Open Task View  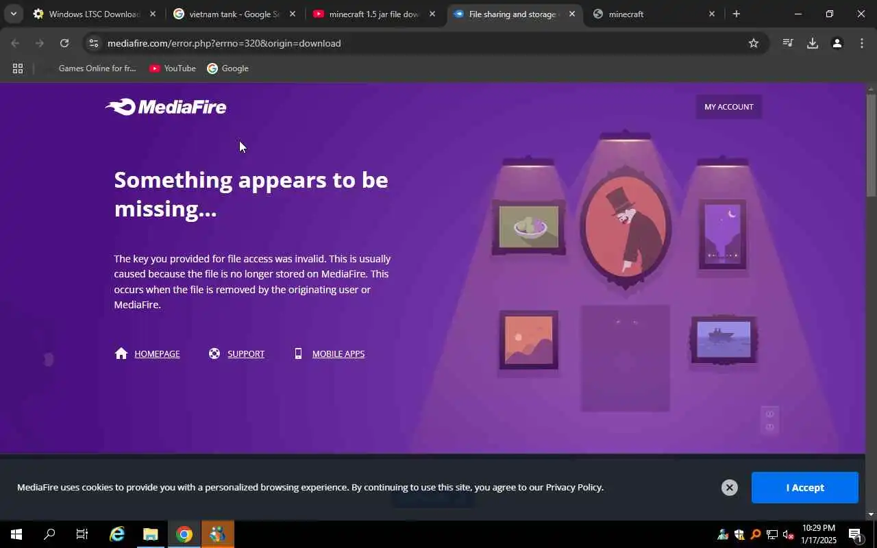pyautogui.click(x=82, y=534)
